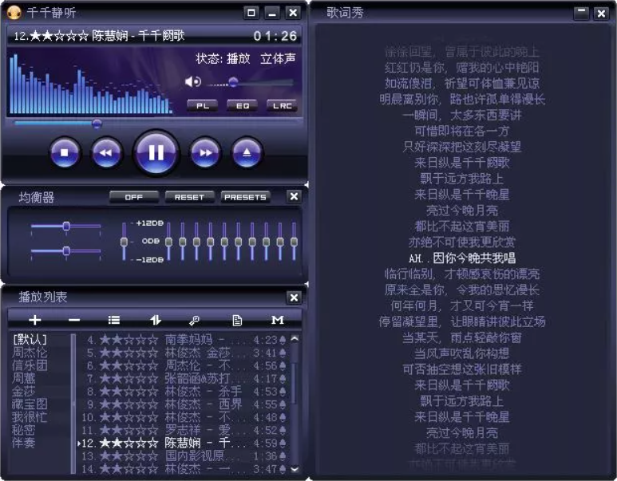
Task: Click the equalizer preamp slider
Action: pyautogui.click(x=124, y=242)
